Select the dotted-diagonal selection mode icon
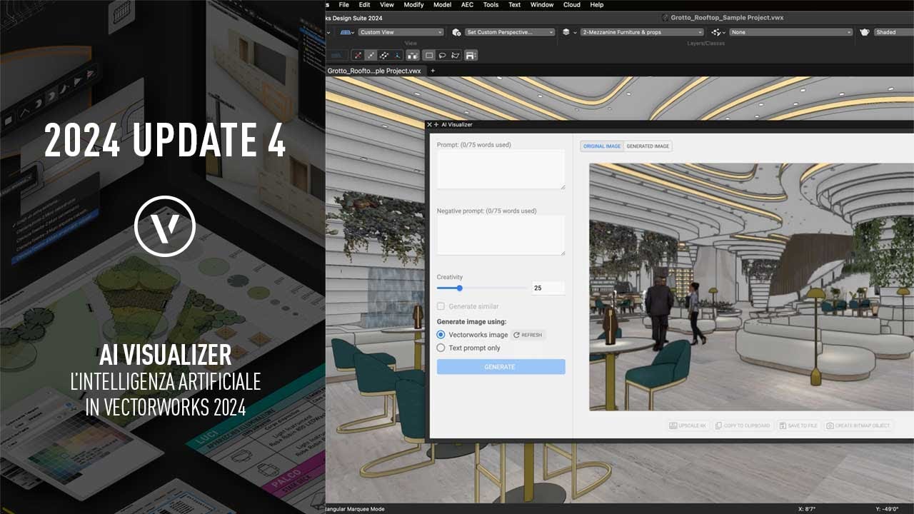This screenshot has height=514, width=914. (x=384, y=55)
